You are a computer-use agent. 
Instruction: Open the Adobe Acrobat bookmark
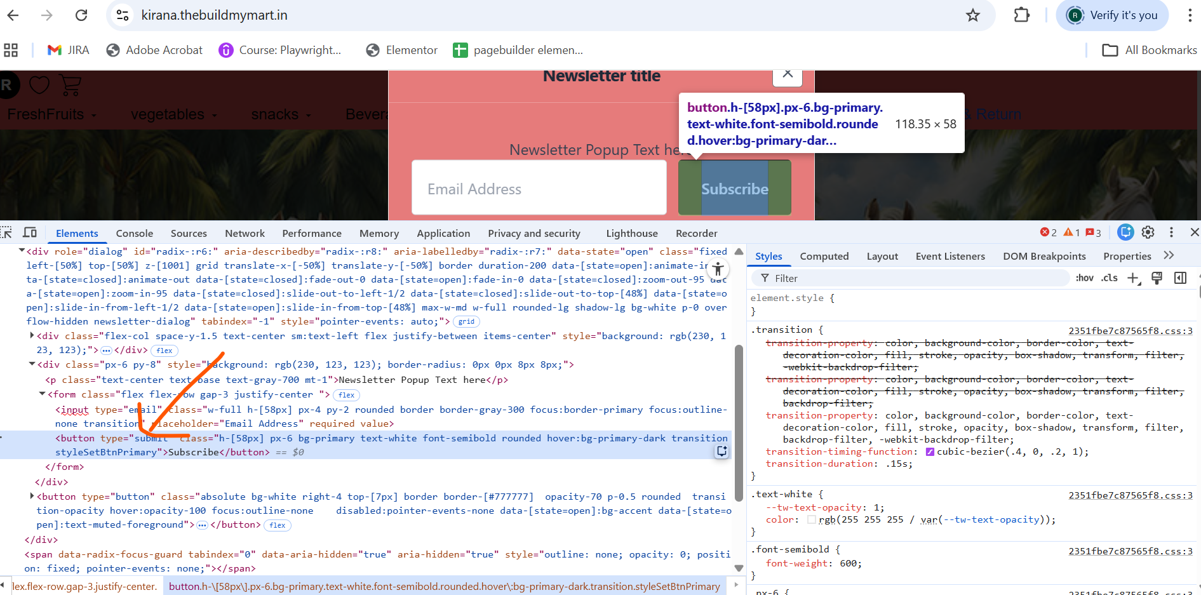click(x=154, y=50)
